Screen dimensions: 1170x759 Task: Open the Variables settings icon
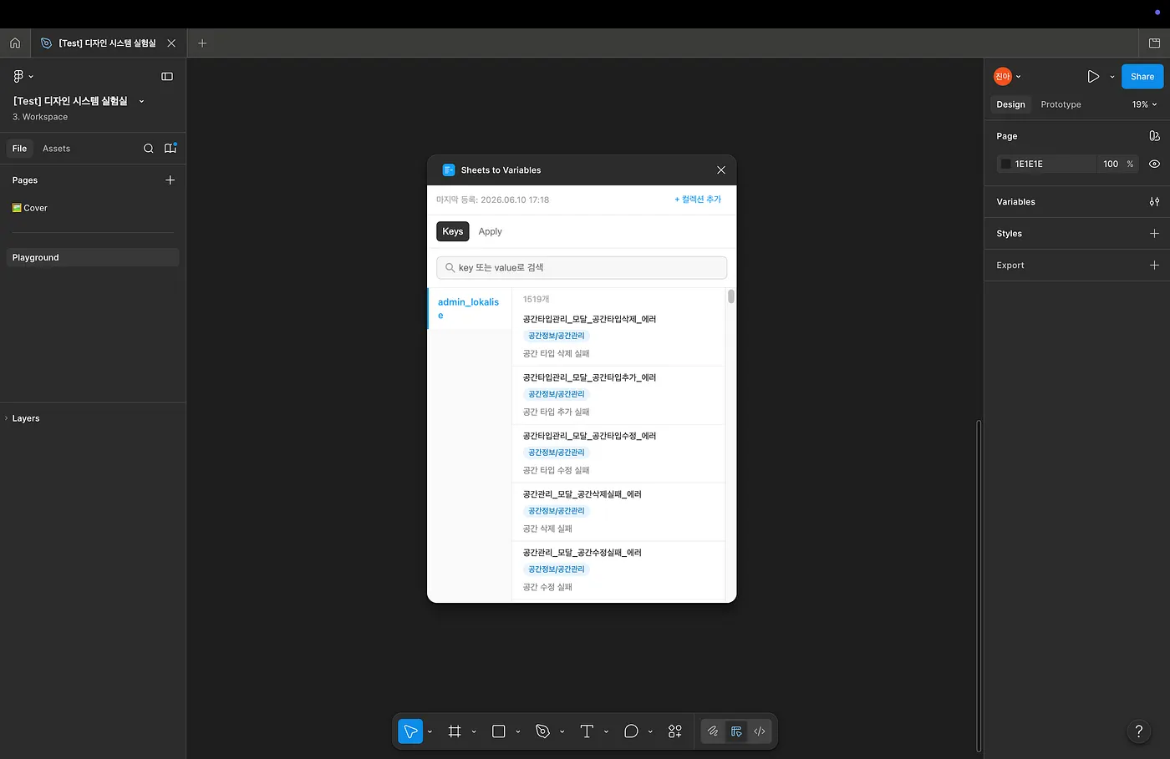[x=1154, y=202]
